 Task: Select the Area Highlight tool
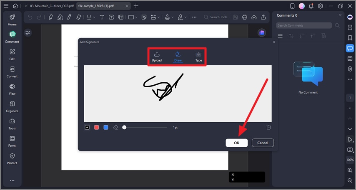(x=60, y=17)
